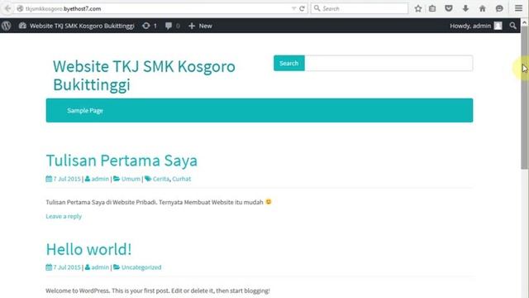
Task: Click the vertical scrollbar thumb
Action: 524,98
